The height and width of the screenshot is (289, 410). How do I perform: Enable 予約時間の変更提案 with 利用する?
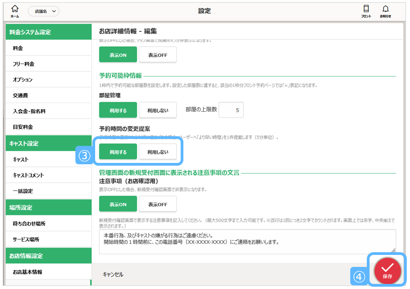118,152
